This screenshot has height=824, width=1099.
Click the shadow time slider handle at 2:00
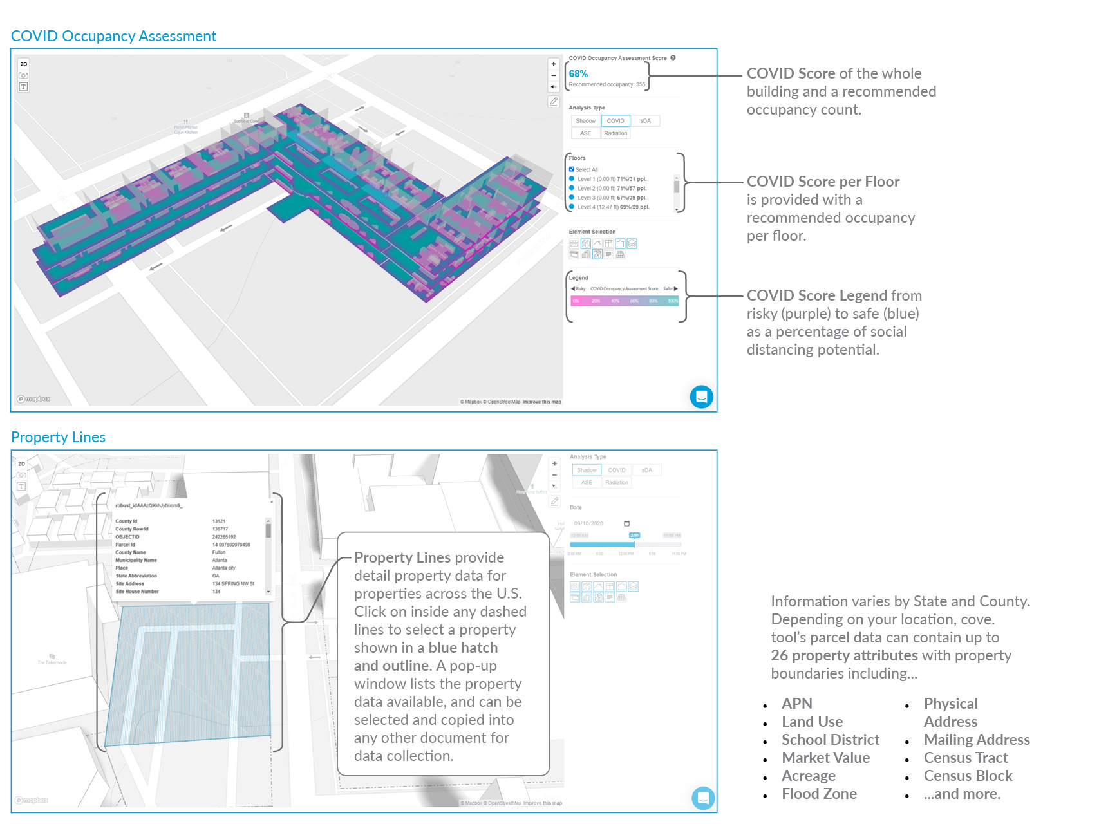(634, 536)
